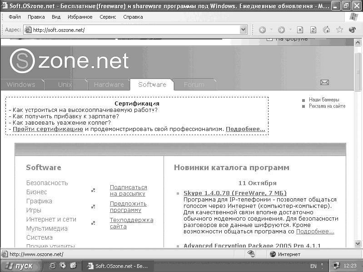Open the Игры software category

click(x=34, y=211)
